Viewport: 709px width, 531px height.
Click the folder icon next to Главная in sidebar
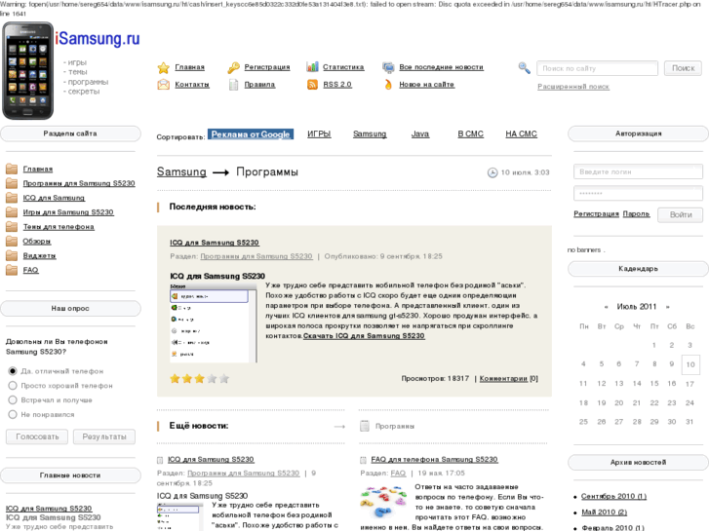[x=12, y=169]
